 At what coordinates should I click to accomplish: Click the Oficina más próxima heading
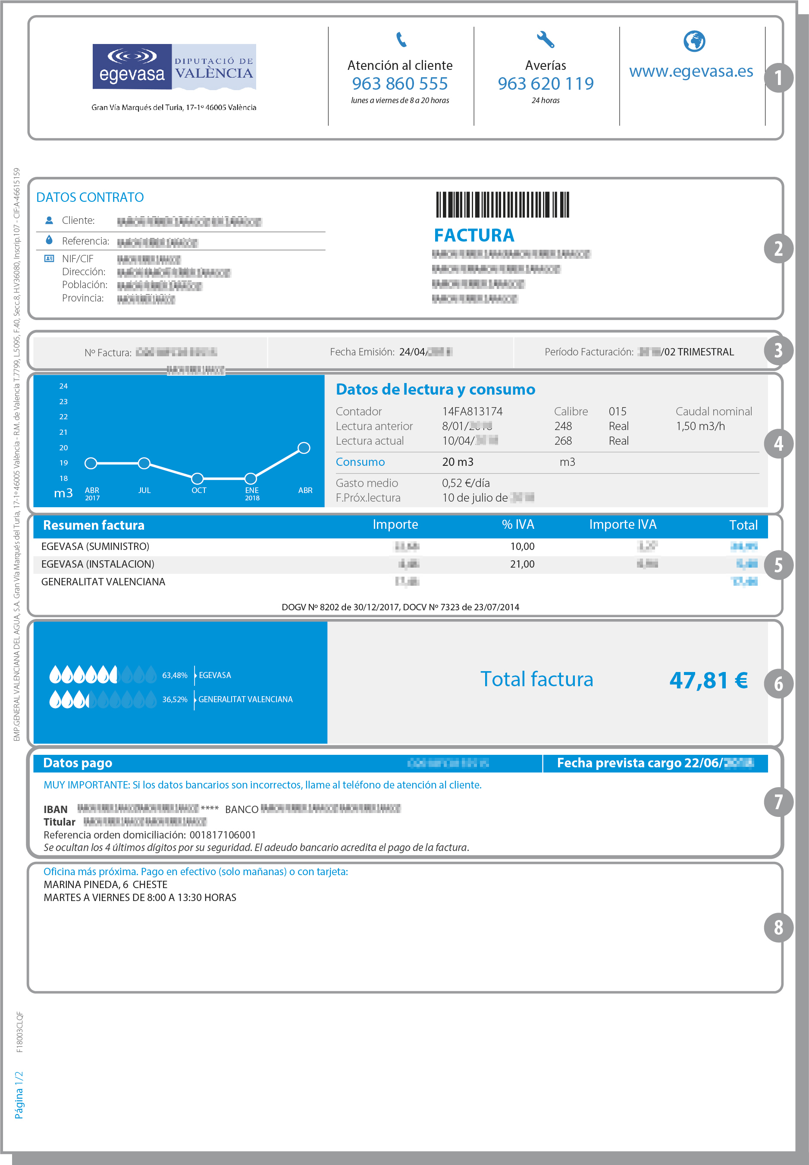click(196, 871)
